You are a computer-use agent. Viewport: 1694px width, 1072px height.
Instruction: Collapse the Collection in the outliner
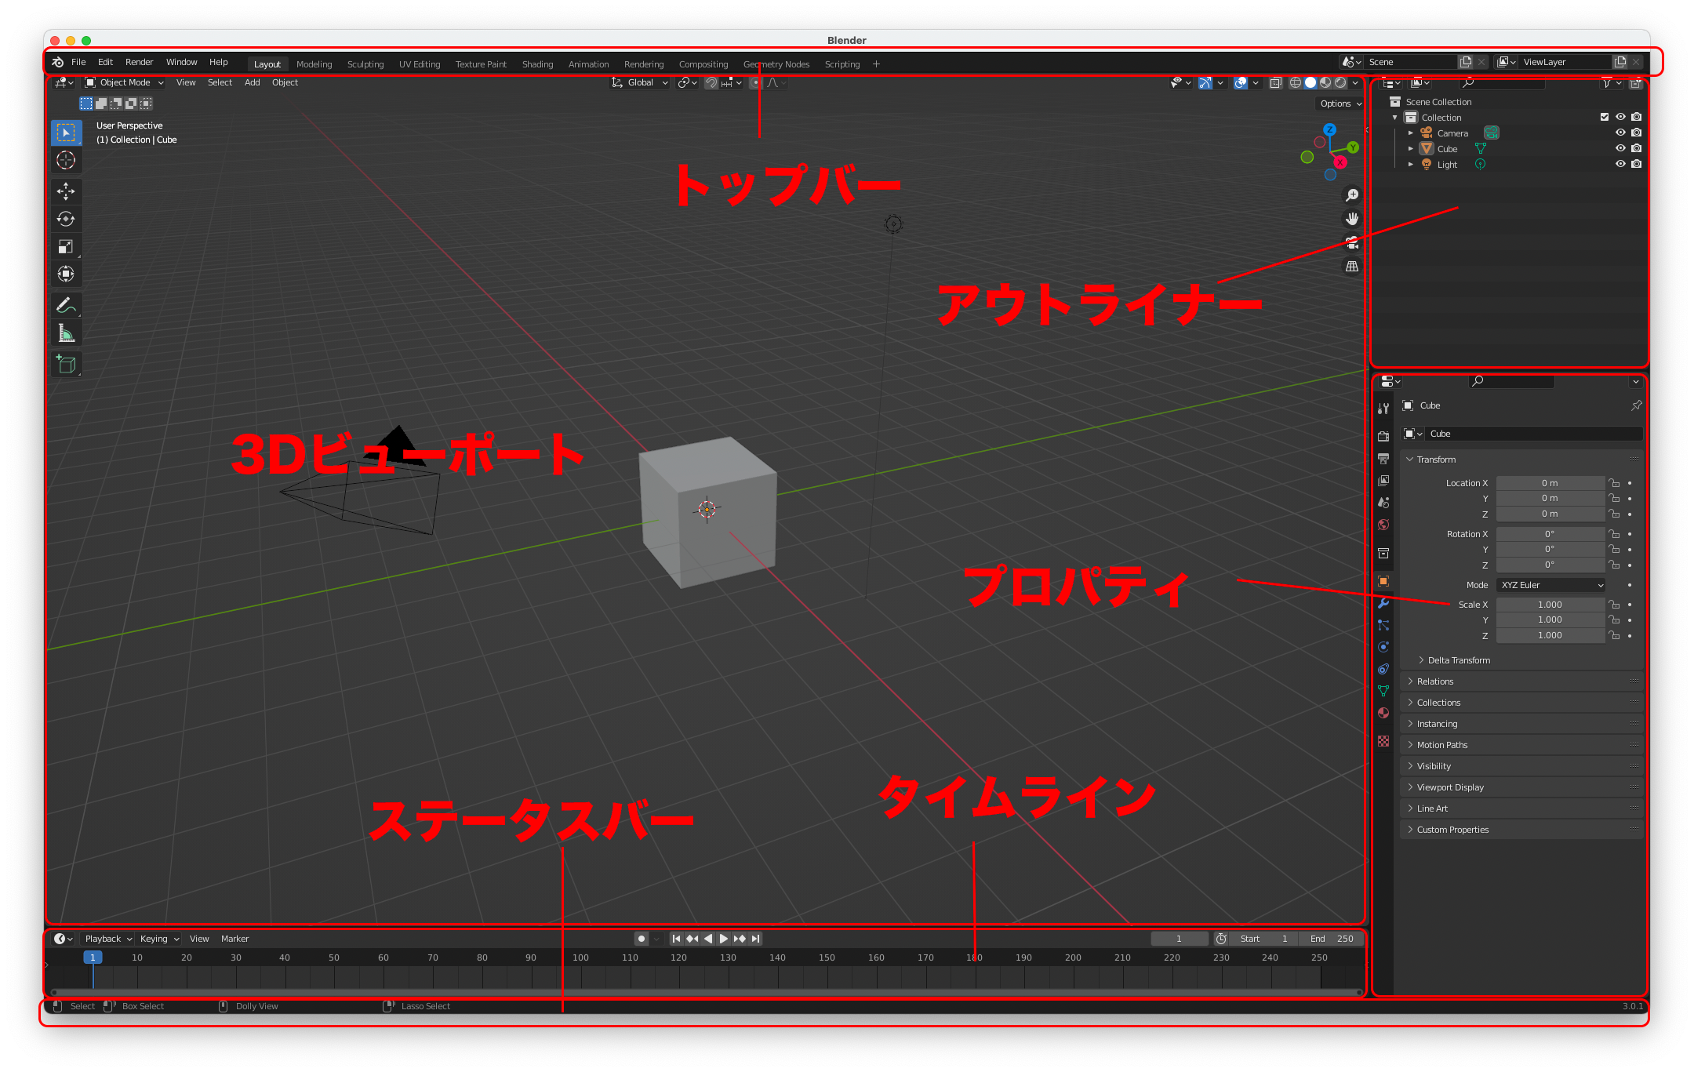coord(1394,117)
